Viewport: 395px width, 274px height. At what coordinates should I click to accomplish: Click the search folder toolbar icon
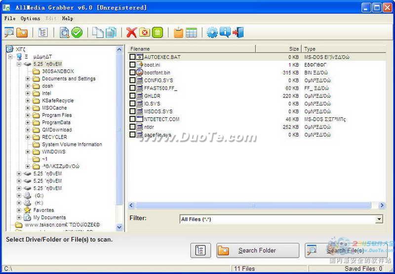pos(22,33)
